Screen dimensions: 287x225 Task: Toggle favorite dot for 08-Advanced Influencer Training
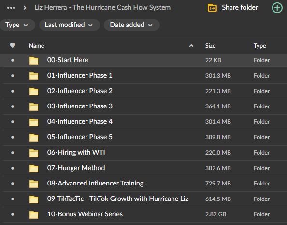[x=13, y=184]
